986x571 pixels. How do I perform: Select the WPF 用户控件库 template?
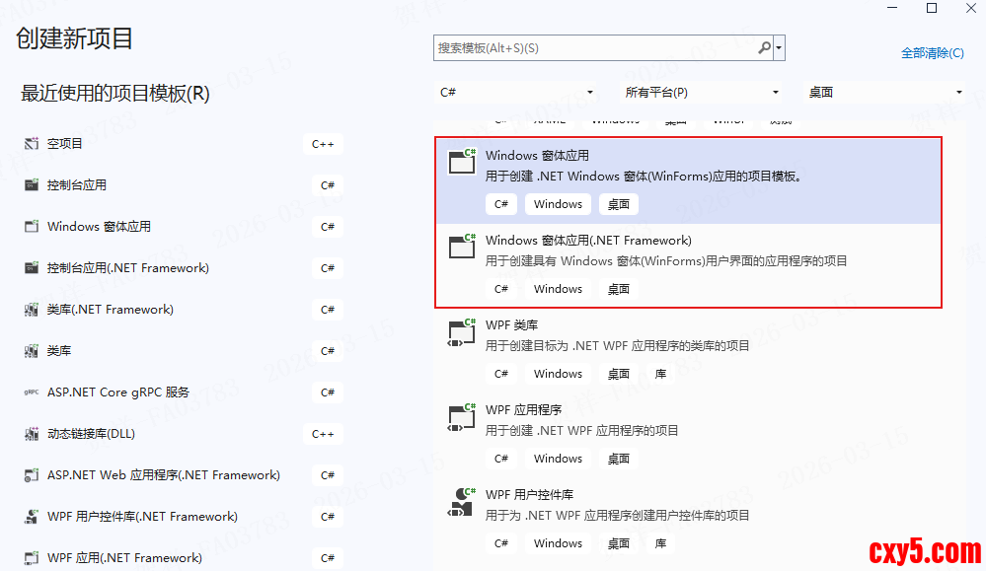689,520
